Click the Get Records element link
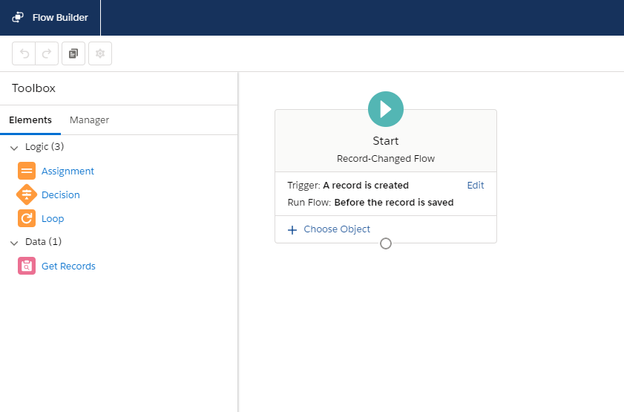 pos(68,266)
